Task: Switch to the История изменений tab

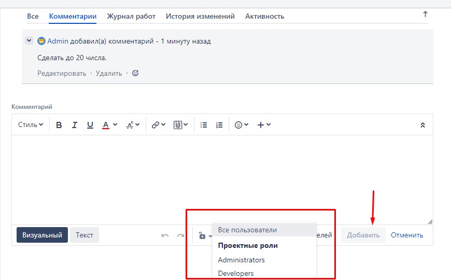Action: (200, 17)
